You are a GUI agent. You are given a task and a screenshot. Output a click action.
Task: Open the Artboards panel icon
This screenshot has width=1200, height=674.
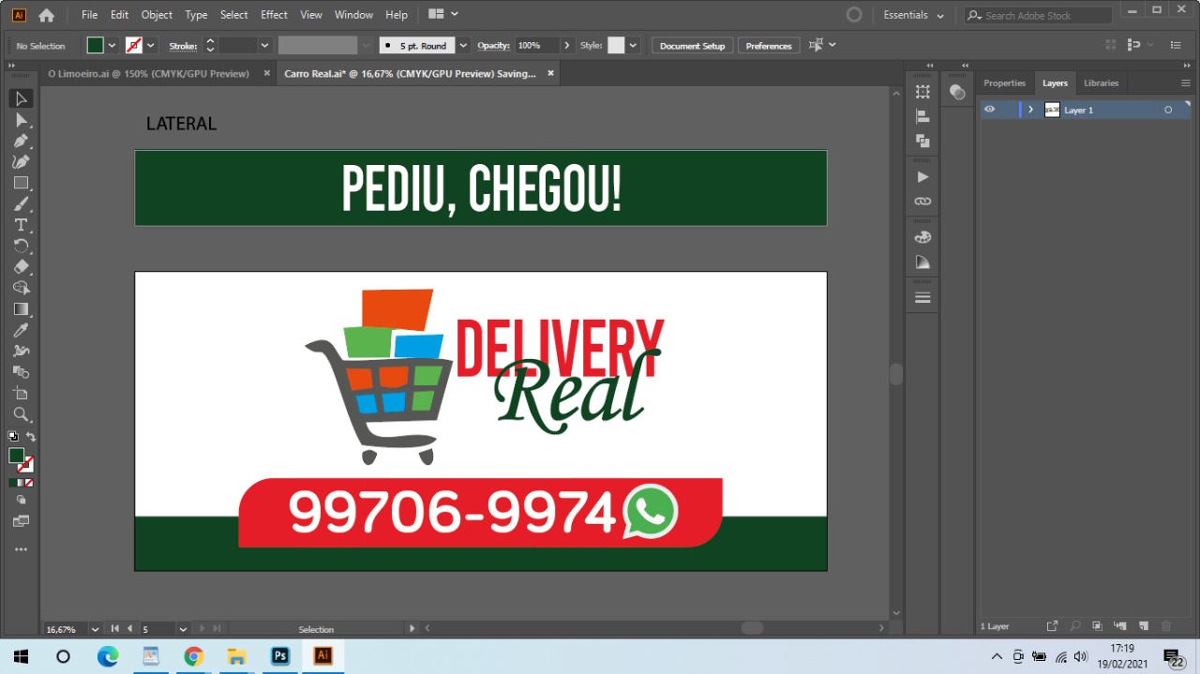point(922,92)
